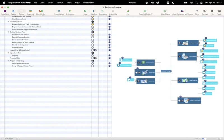The image size is (224, 140).
Task: Open Spotlight search in menu bar
Action: tap(197, 3)
